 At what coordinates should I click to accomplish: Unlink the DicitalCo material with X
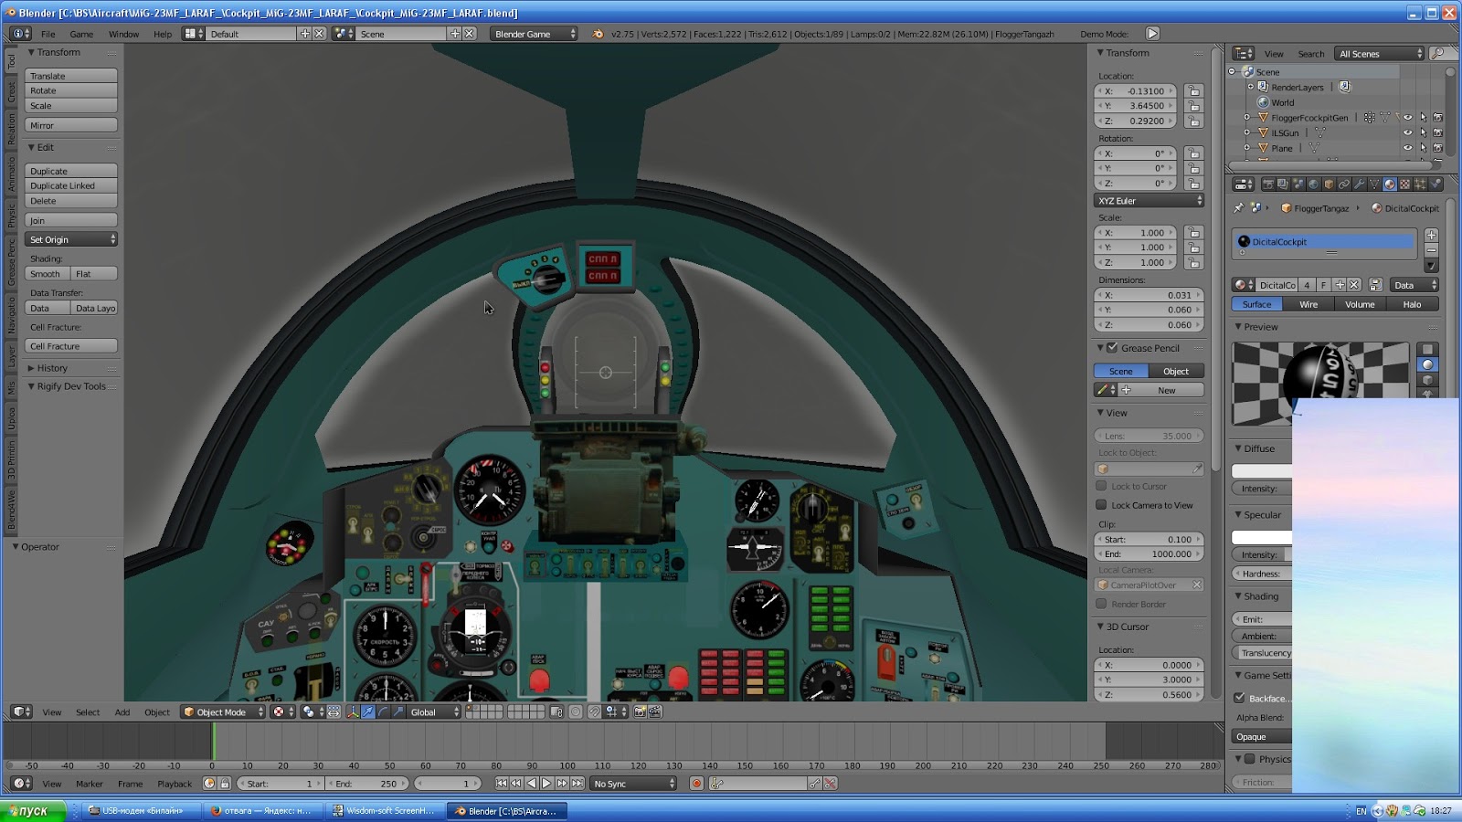pyautogui.click(x=1354, y=285)
